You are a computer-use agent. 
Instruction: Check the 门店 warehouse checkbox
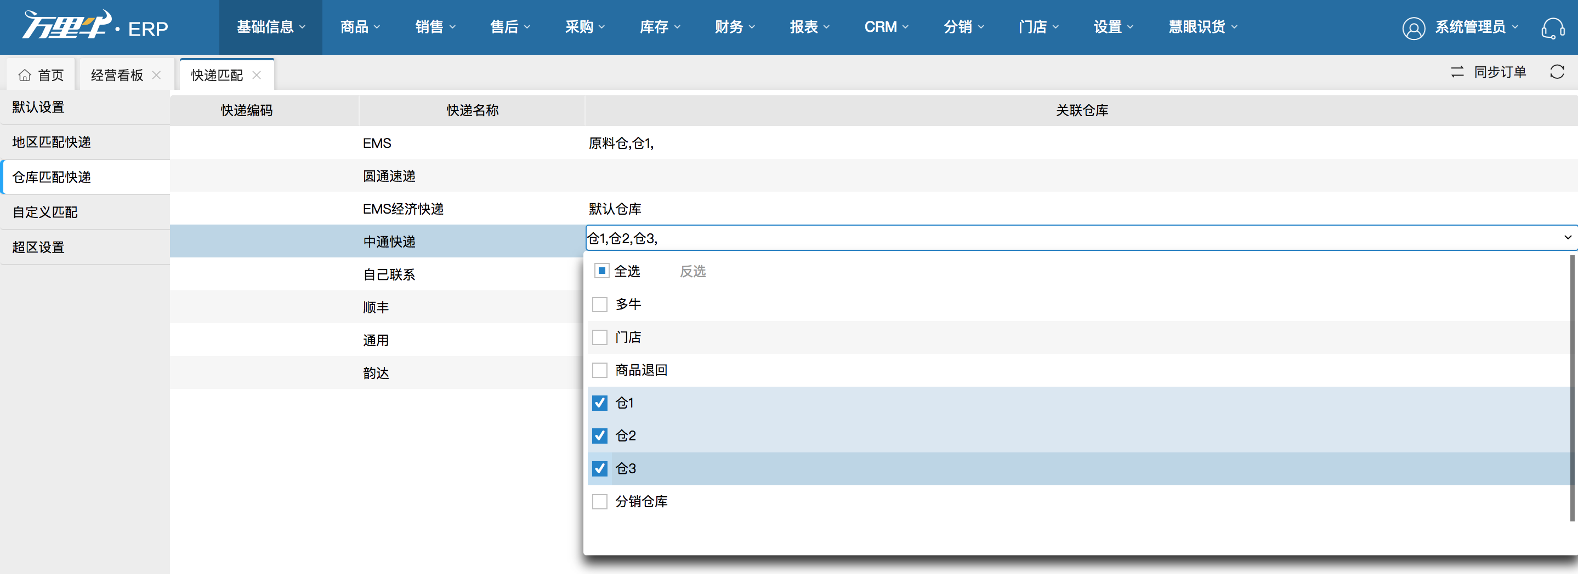click(x=600, y=337)
